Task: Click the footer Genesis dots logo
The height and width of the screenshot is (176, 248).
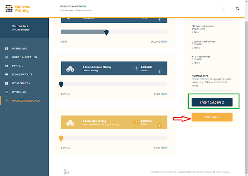Action: point(66,172)
